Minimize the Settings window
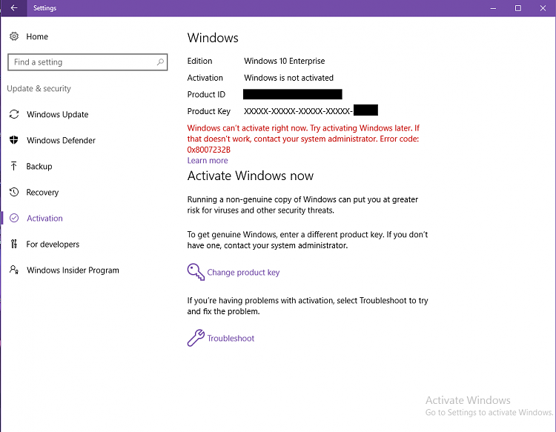Viewport: 556px width, 432px height. (493, 8)
